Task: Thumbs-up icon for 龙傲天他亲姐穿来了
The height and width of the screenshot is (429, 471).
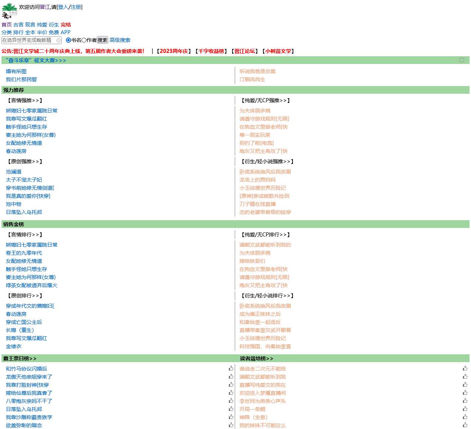Action: (231, 376)
